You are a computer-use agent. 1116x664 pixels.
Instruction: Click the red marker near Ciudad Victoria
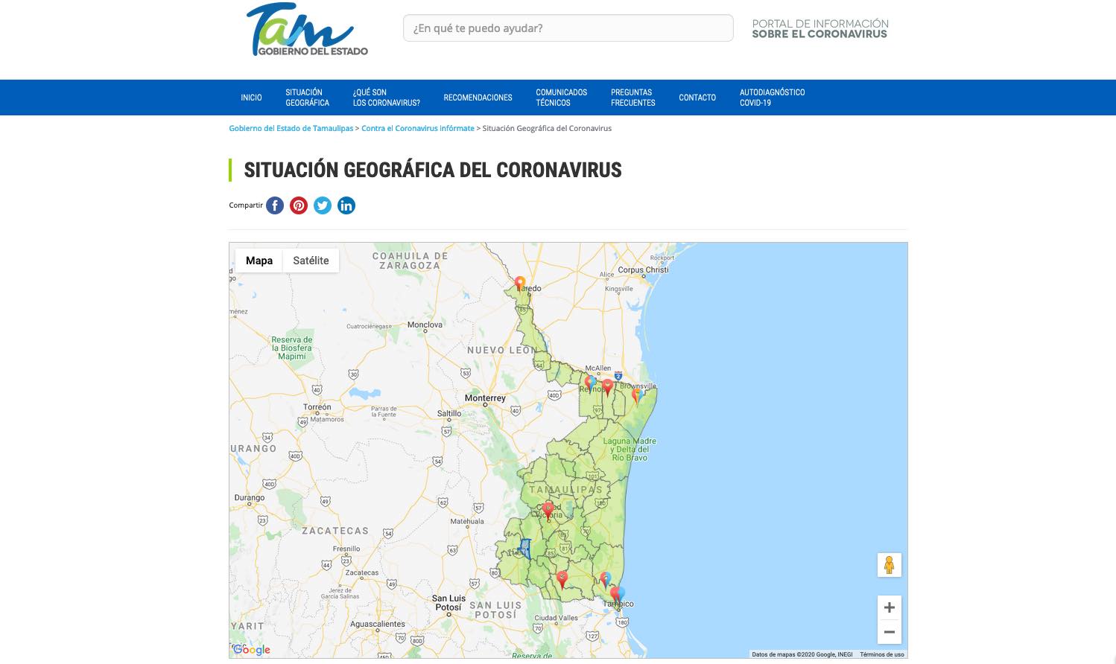click(548, 509)
